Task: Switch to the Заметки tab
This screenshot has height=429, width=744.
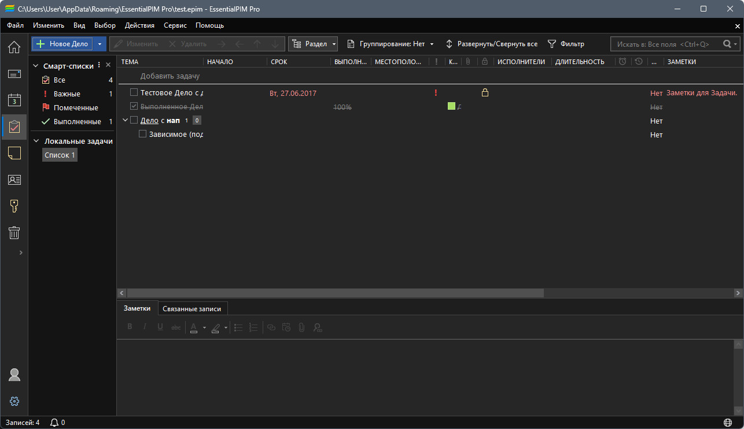Action: point(137,308)
